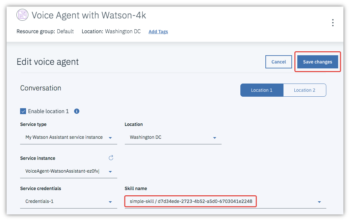Viewport: 350px width, 221px height.
Task: Click the Cancel button
Action: tap(279, 62)
